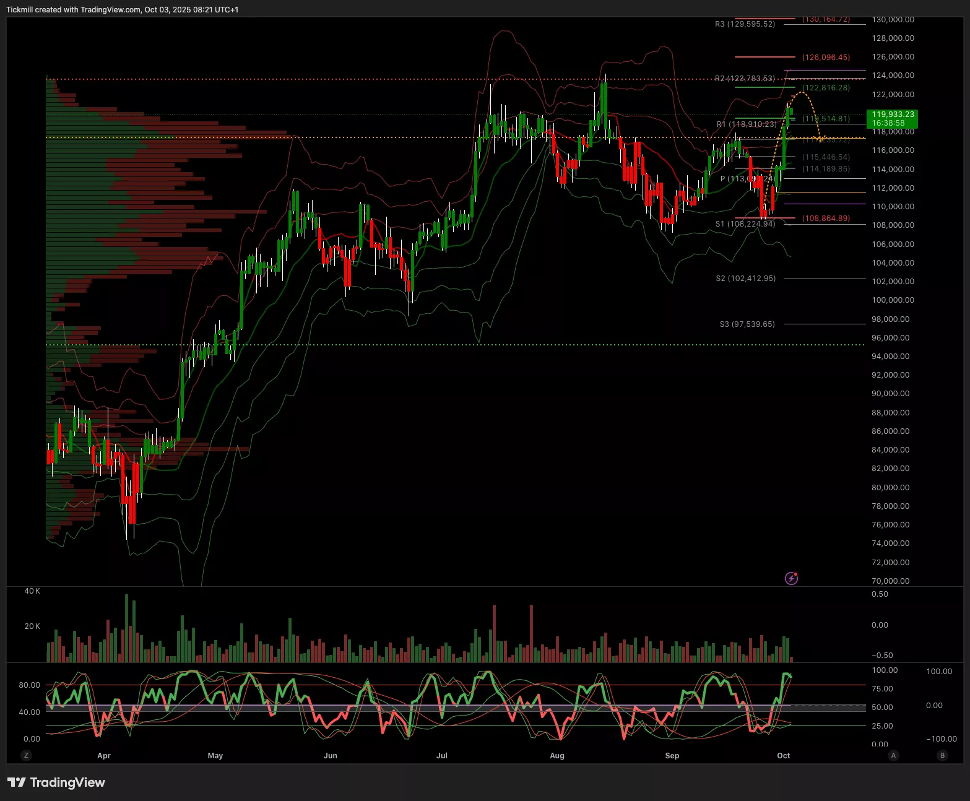The image size is (970, 801).
Task: Click the Jul label on the time axis
Action: point(442,755)
